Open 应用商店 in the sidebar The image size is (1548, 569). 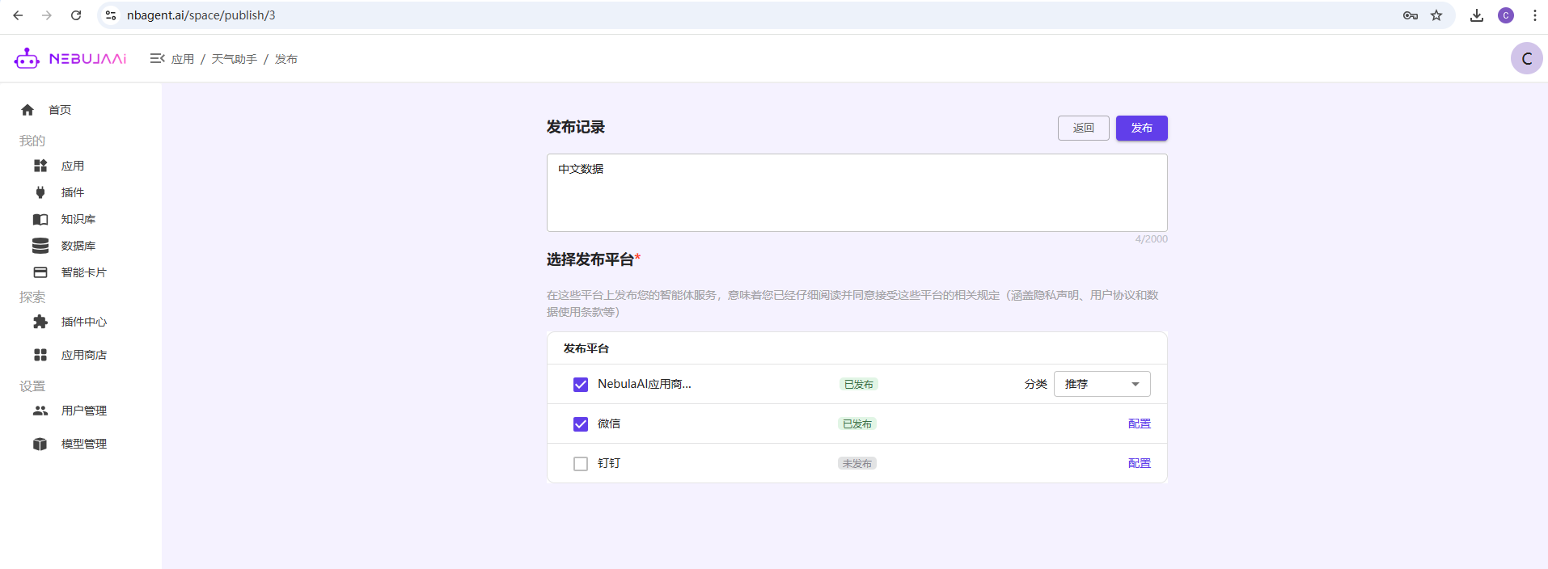click(83, 355)
